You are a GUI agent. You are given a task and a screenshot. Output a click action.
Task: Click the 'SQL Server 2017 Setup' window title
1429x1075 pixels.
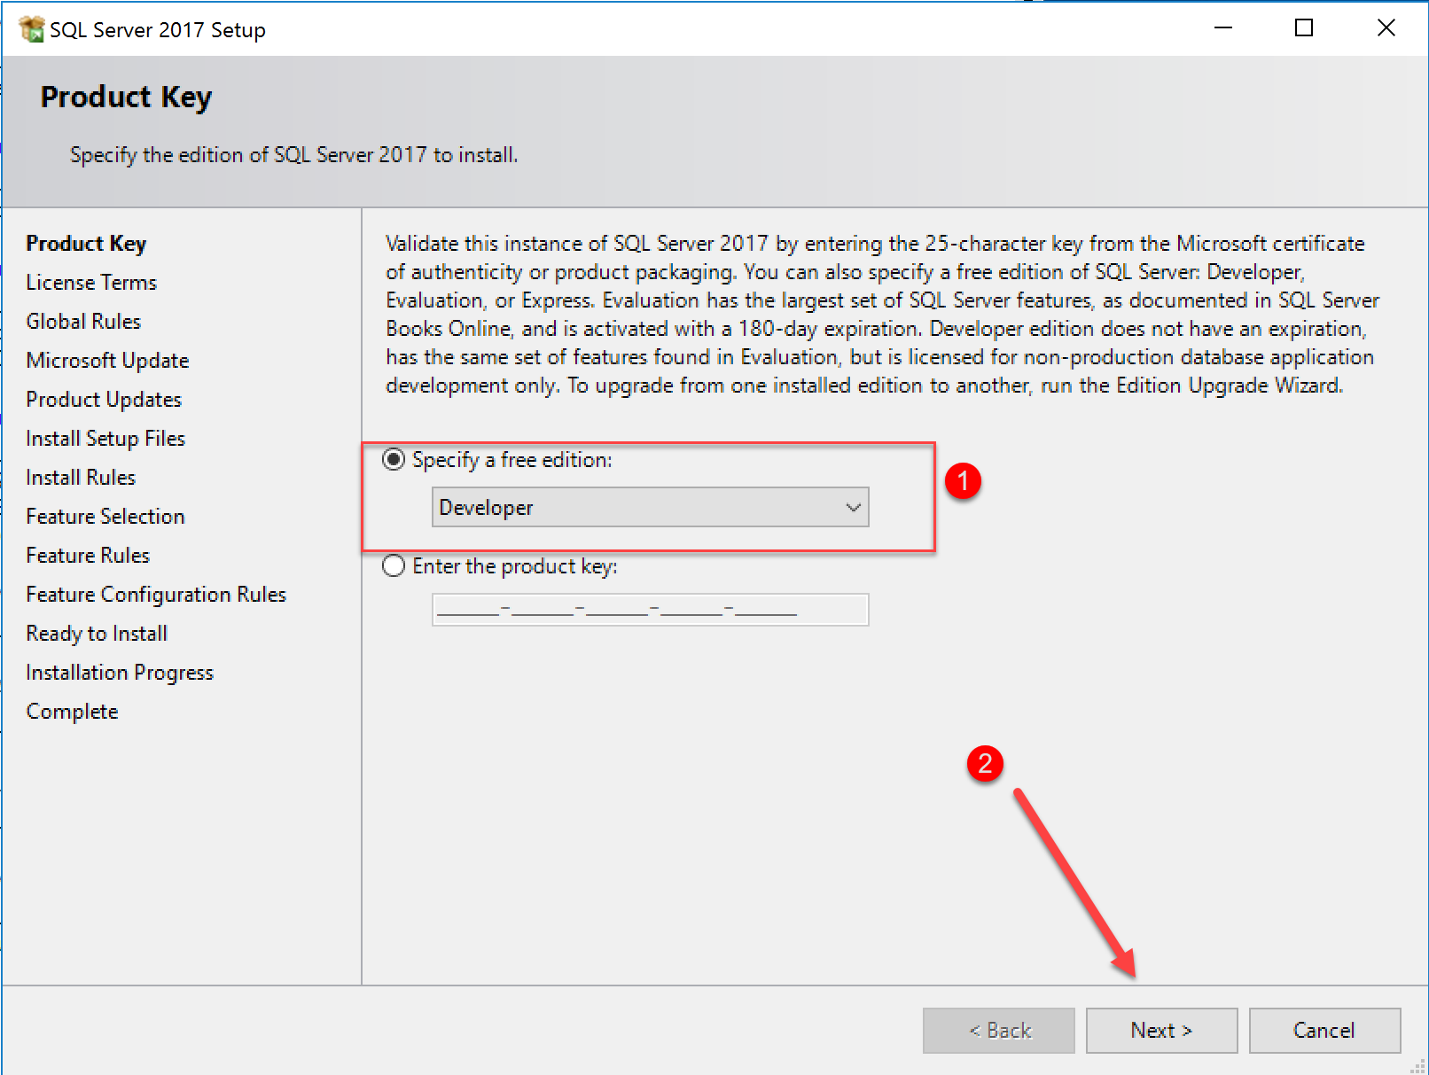pos(158,30)
